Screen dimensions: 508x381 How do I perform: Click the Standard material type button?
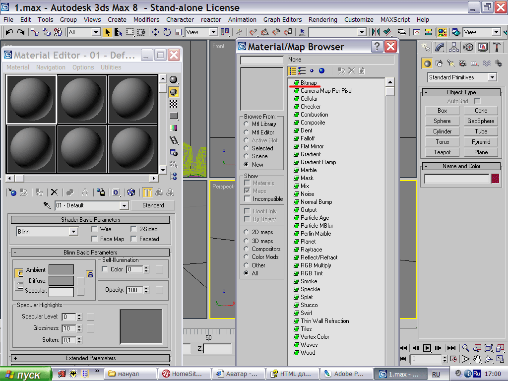(x=153, y=205)
